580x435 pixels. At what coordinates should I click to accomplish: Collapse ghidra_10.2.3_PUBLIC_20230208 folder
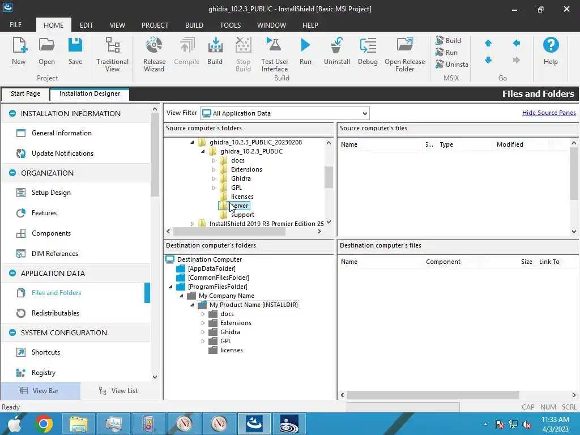pos(193,142)
